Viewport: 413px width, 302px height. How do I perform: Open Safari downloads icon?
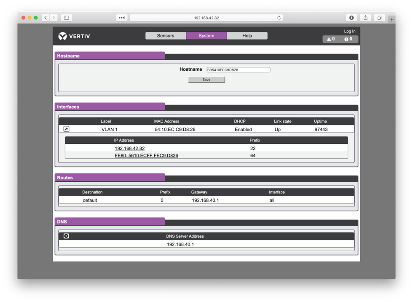(x=351, y=18)
